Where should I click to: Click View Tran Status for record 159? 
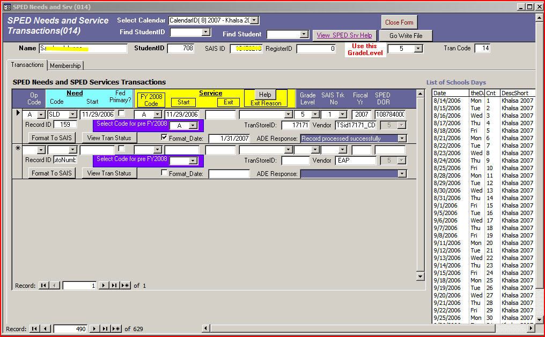(x=109, y=137)
